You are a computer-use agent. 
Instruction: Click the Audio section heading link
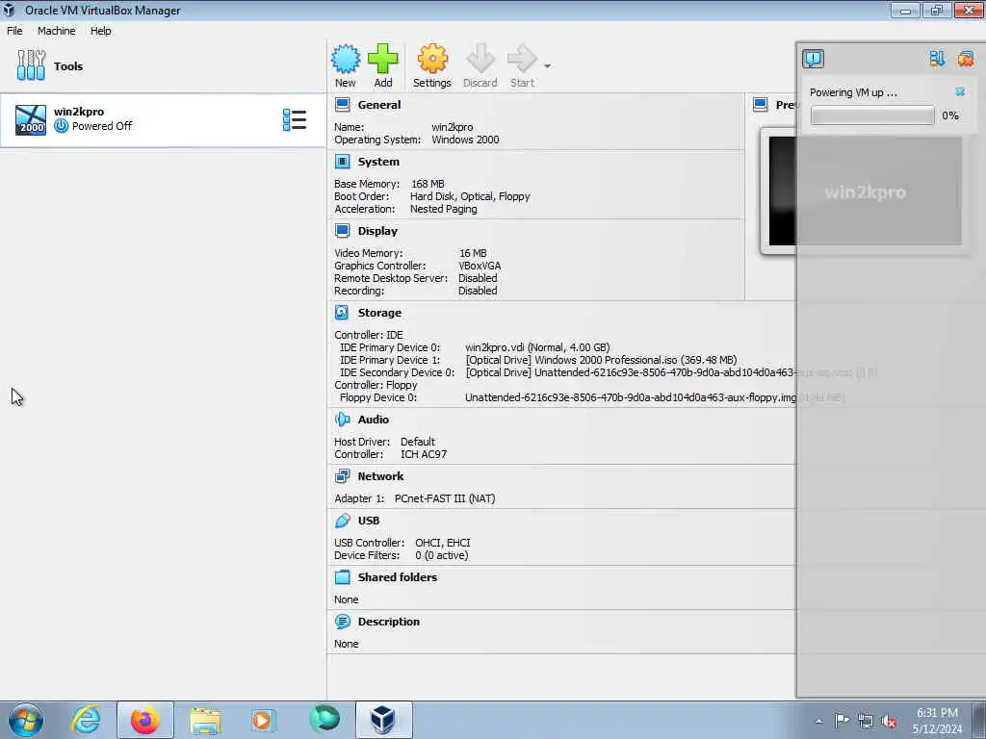coord(374,420)
